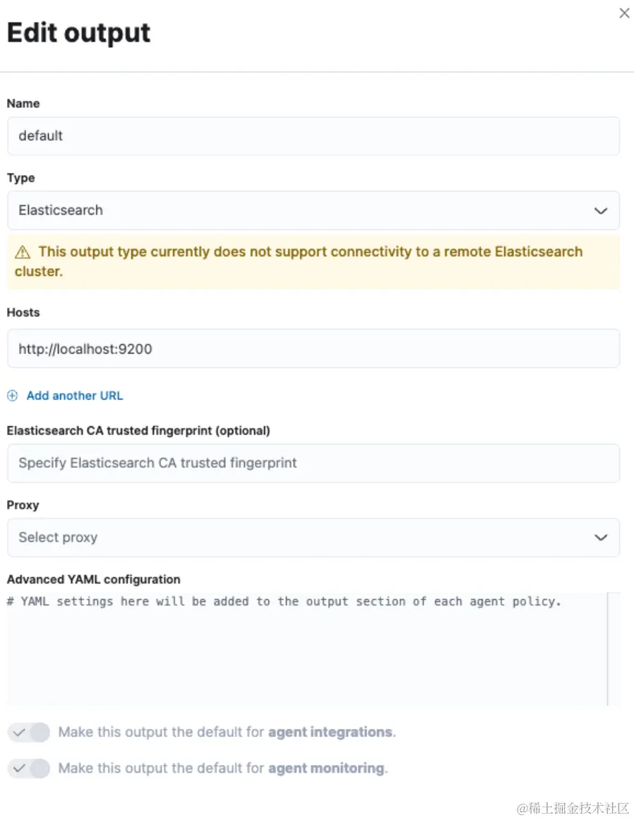Click the Add another URL link
This screenshot has width=634, height=820.
[75, 396]
